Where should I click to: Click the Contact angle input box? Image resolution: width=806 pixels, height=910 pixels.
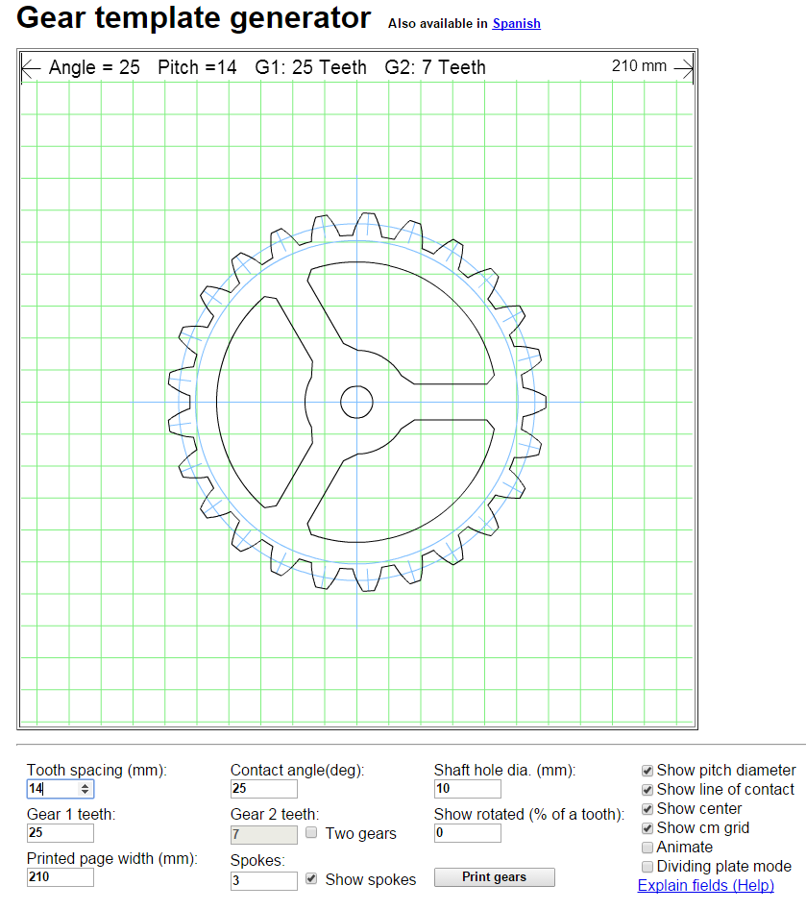(263, 789)
